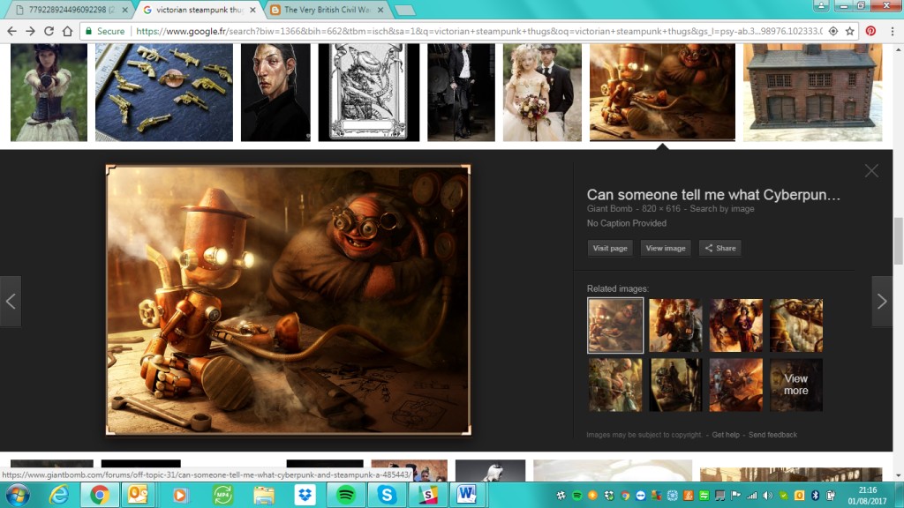Click the Pinterest extension icon
Viewport: 904px width, 508px height.
870,31
